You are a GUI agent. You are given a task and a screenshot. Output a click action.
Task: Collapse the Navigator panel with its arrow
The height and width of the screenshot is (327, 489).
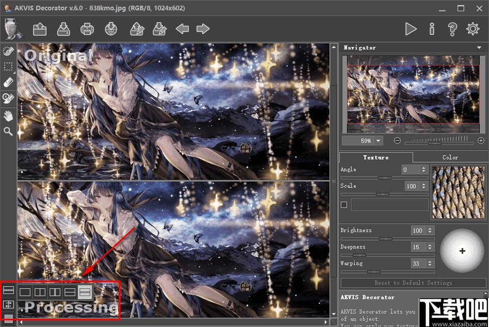(479, 47)
